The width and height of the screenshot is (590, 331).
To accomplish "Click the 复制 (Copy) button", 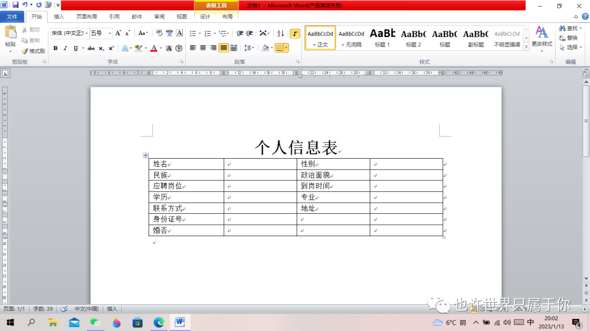I will 31,40.
